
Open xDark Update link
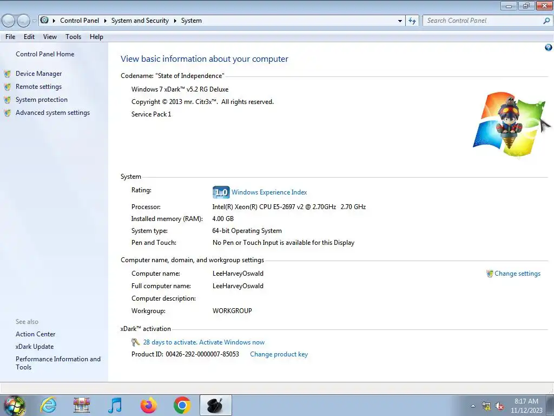pos(35,347)
